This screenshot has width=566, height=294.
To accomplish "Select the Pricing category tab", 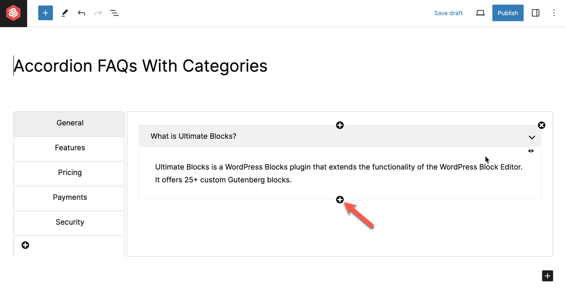I will (70, 172).
